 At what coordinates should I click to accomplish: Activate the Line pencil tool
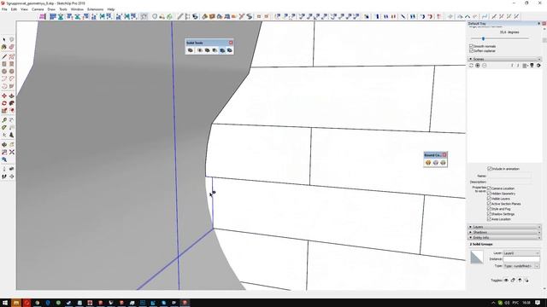[4, 57]
